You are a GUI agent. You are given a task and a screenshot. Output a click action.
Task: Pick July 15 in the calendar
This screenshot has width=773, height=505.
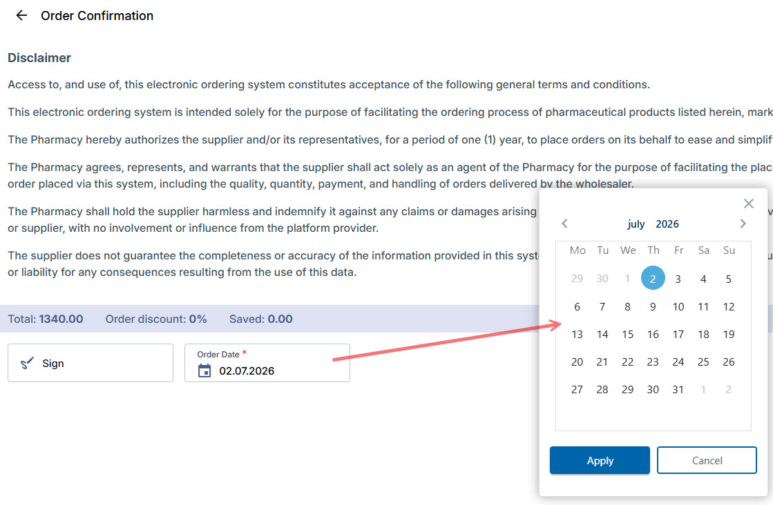[627, 335]
